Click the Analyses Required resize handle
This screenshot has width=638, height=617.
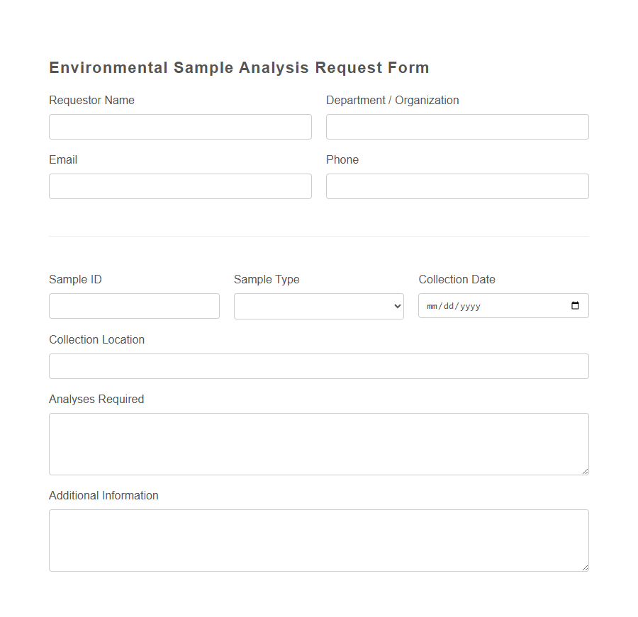[586, 471]
